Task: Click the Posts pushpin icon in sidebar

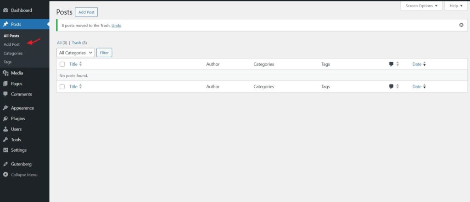Action: [x=6, y=24]
